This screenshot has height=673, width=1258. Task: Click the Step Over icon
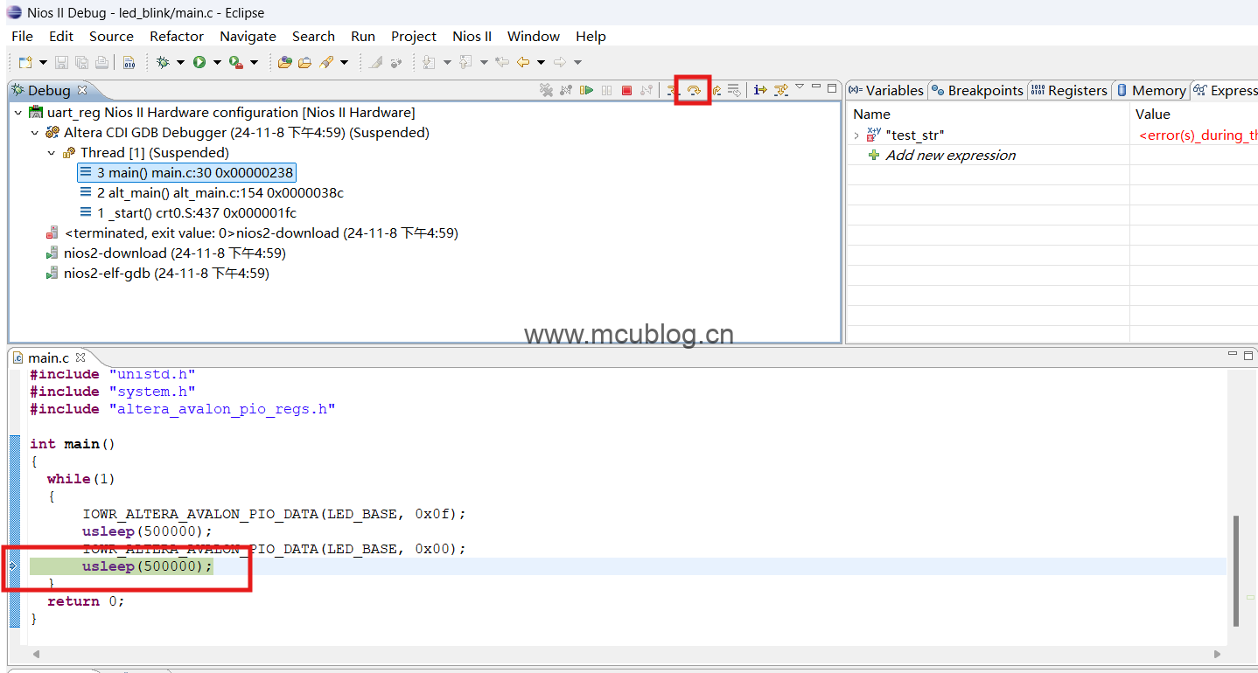point(694,90)
